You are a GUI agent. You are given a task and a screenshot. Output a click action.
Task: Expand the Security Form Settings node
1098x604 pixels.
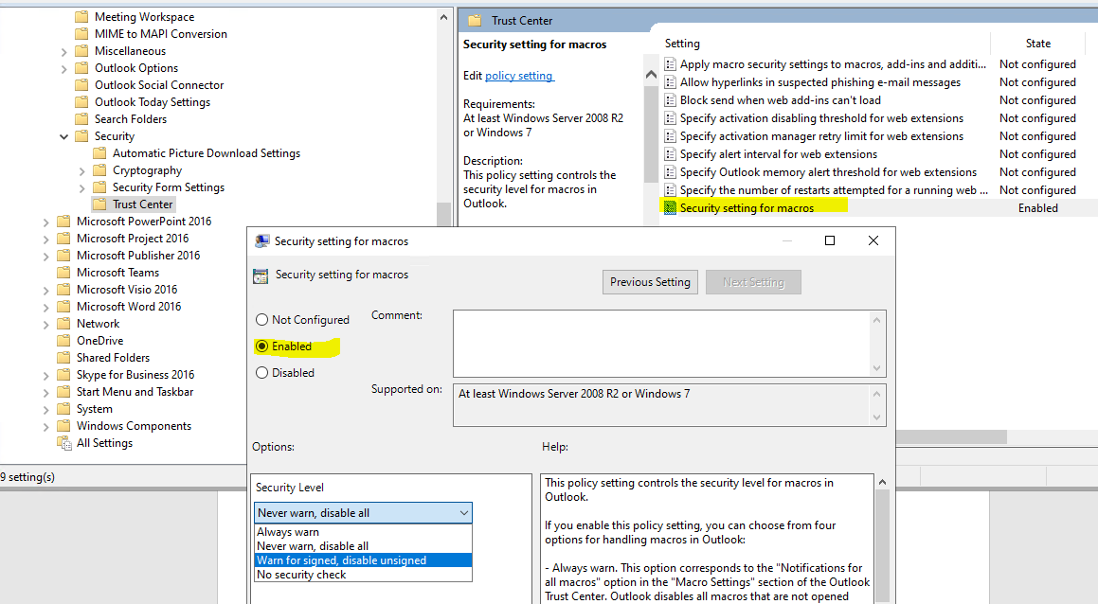click(x=81, y=188)
